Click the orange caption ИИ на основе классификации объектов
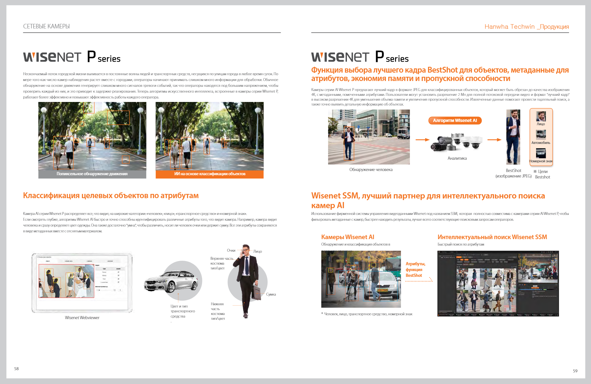The height and width of the screenshot is (384, 591). pos(210,174)
